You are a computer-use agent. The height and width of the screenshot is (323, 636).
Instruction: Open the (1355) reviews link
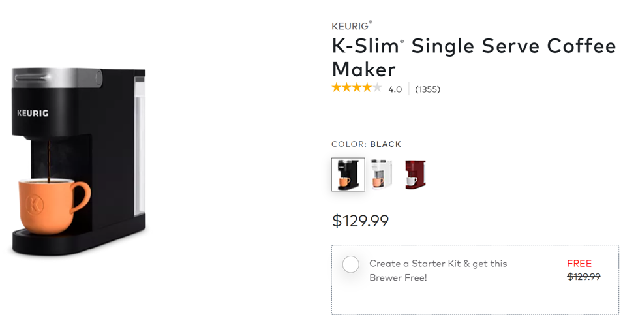pos(427,89)
